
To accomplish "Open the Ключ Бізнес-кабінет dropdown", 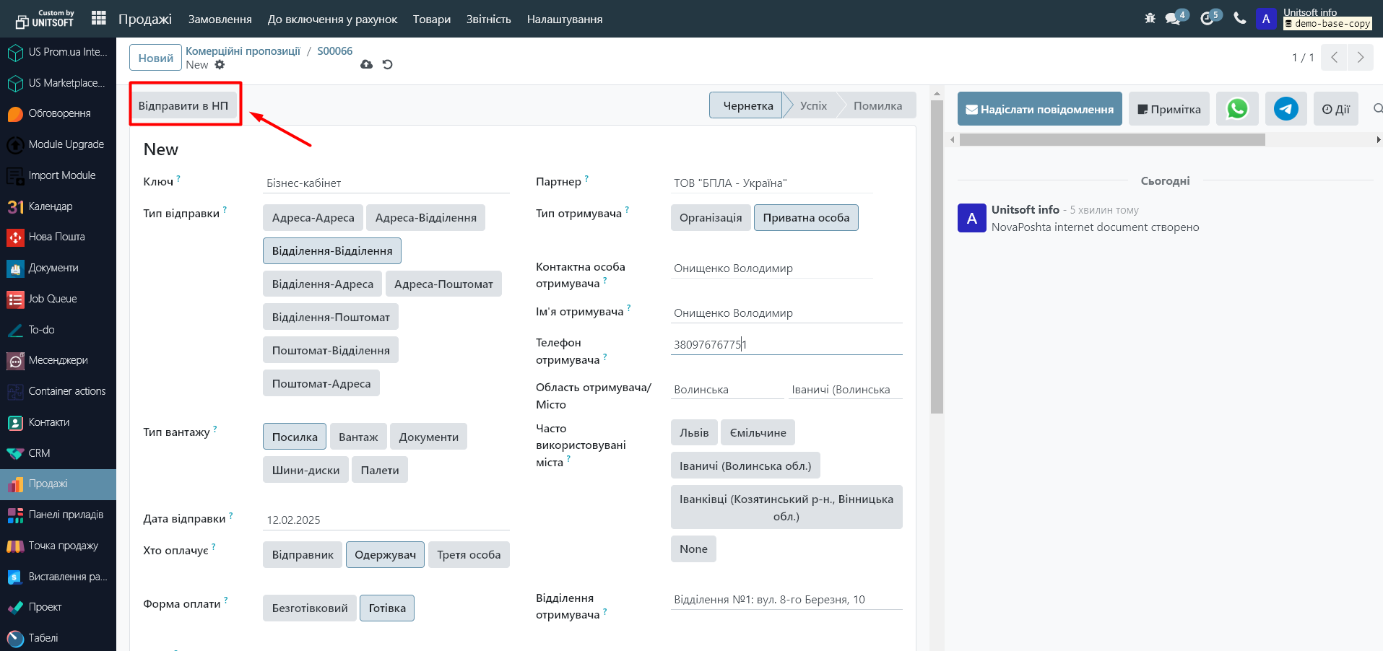I will (x=386, y=183).
